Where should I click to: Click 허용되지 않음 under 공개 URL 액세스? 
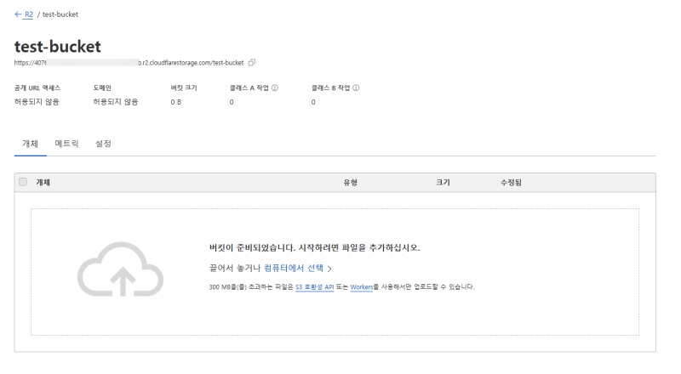37,102
